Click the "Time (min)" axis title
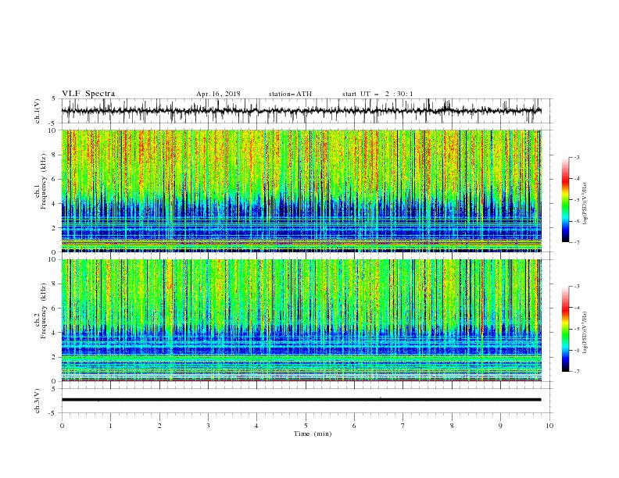 pyautogui.click(x=313, y=433)
